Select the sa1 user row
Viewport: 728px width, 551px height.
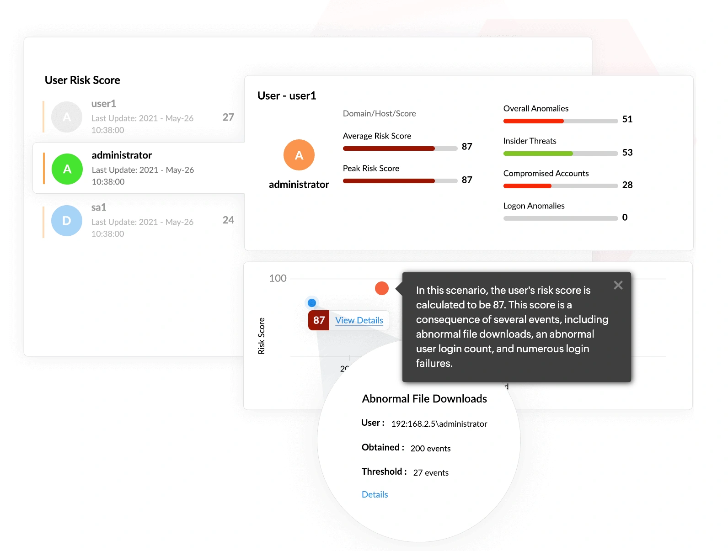(x=139, y=221)
